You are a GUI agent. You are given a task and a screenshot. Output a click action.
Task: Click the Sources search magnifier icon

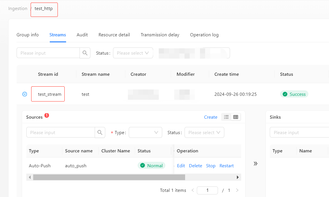(x=100, y=132)
